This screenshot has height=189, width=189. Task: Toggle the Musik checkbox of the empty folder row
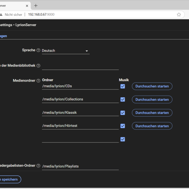(123, 139)
